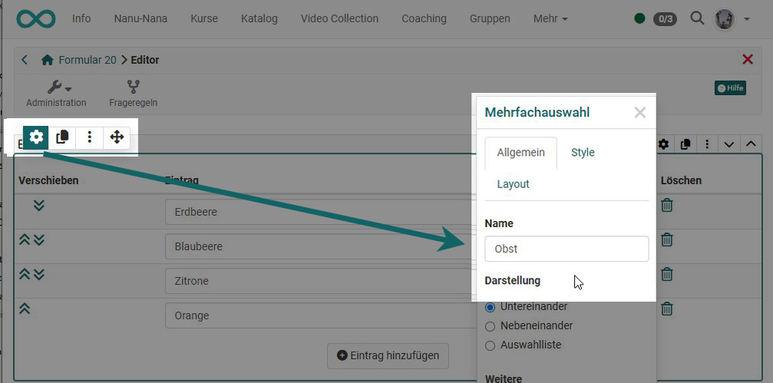Open the Layout tab
The image size is (773, 383).
coord(513,184)
